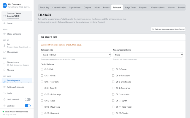Switch to the Macros tab
Screen dimensions: 190x118
(x=171, y=7)
